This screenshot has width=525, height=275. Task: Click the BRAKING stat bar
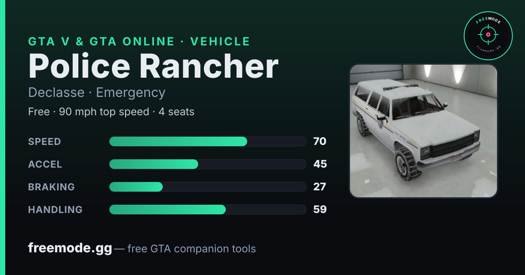coord(207,187)
